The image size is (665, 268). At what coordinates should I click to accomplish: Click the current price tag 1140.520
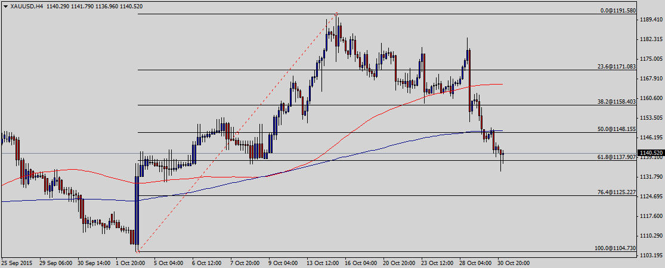[651, 153]
